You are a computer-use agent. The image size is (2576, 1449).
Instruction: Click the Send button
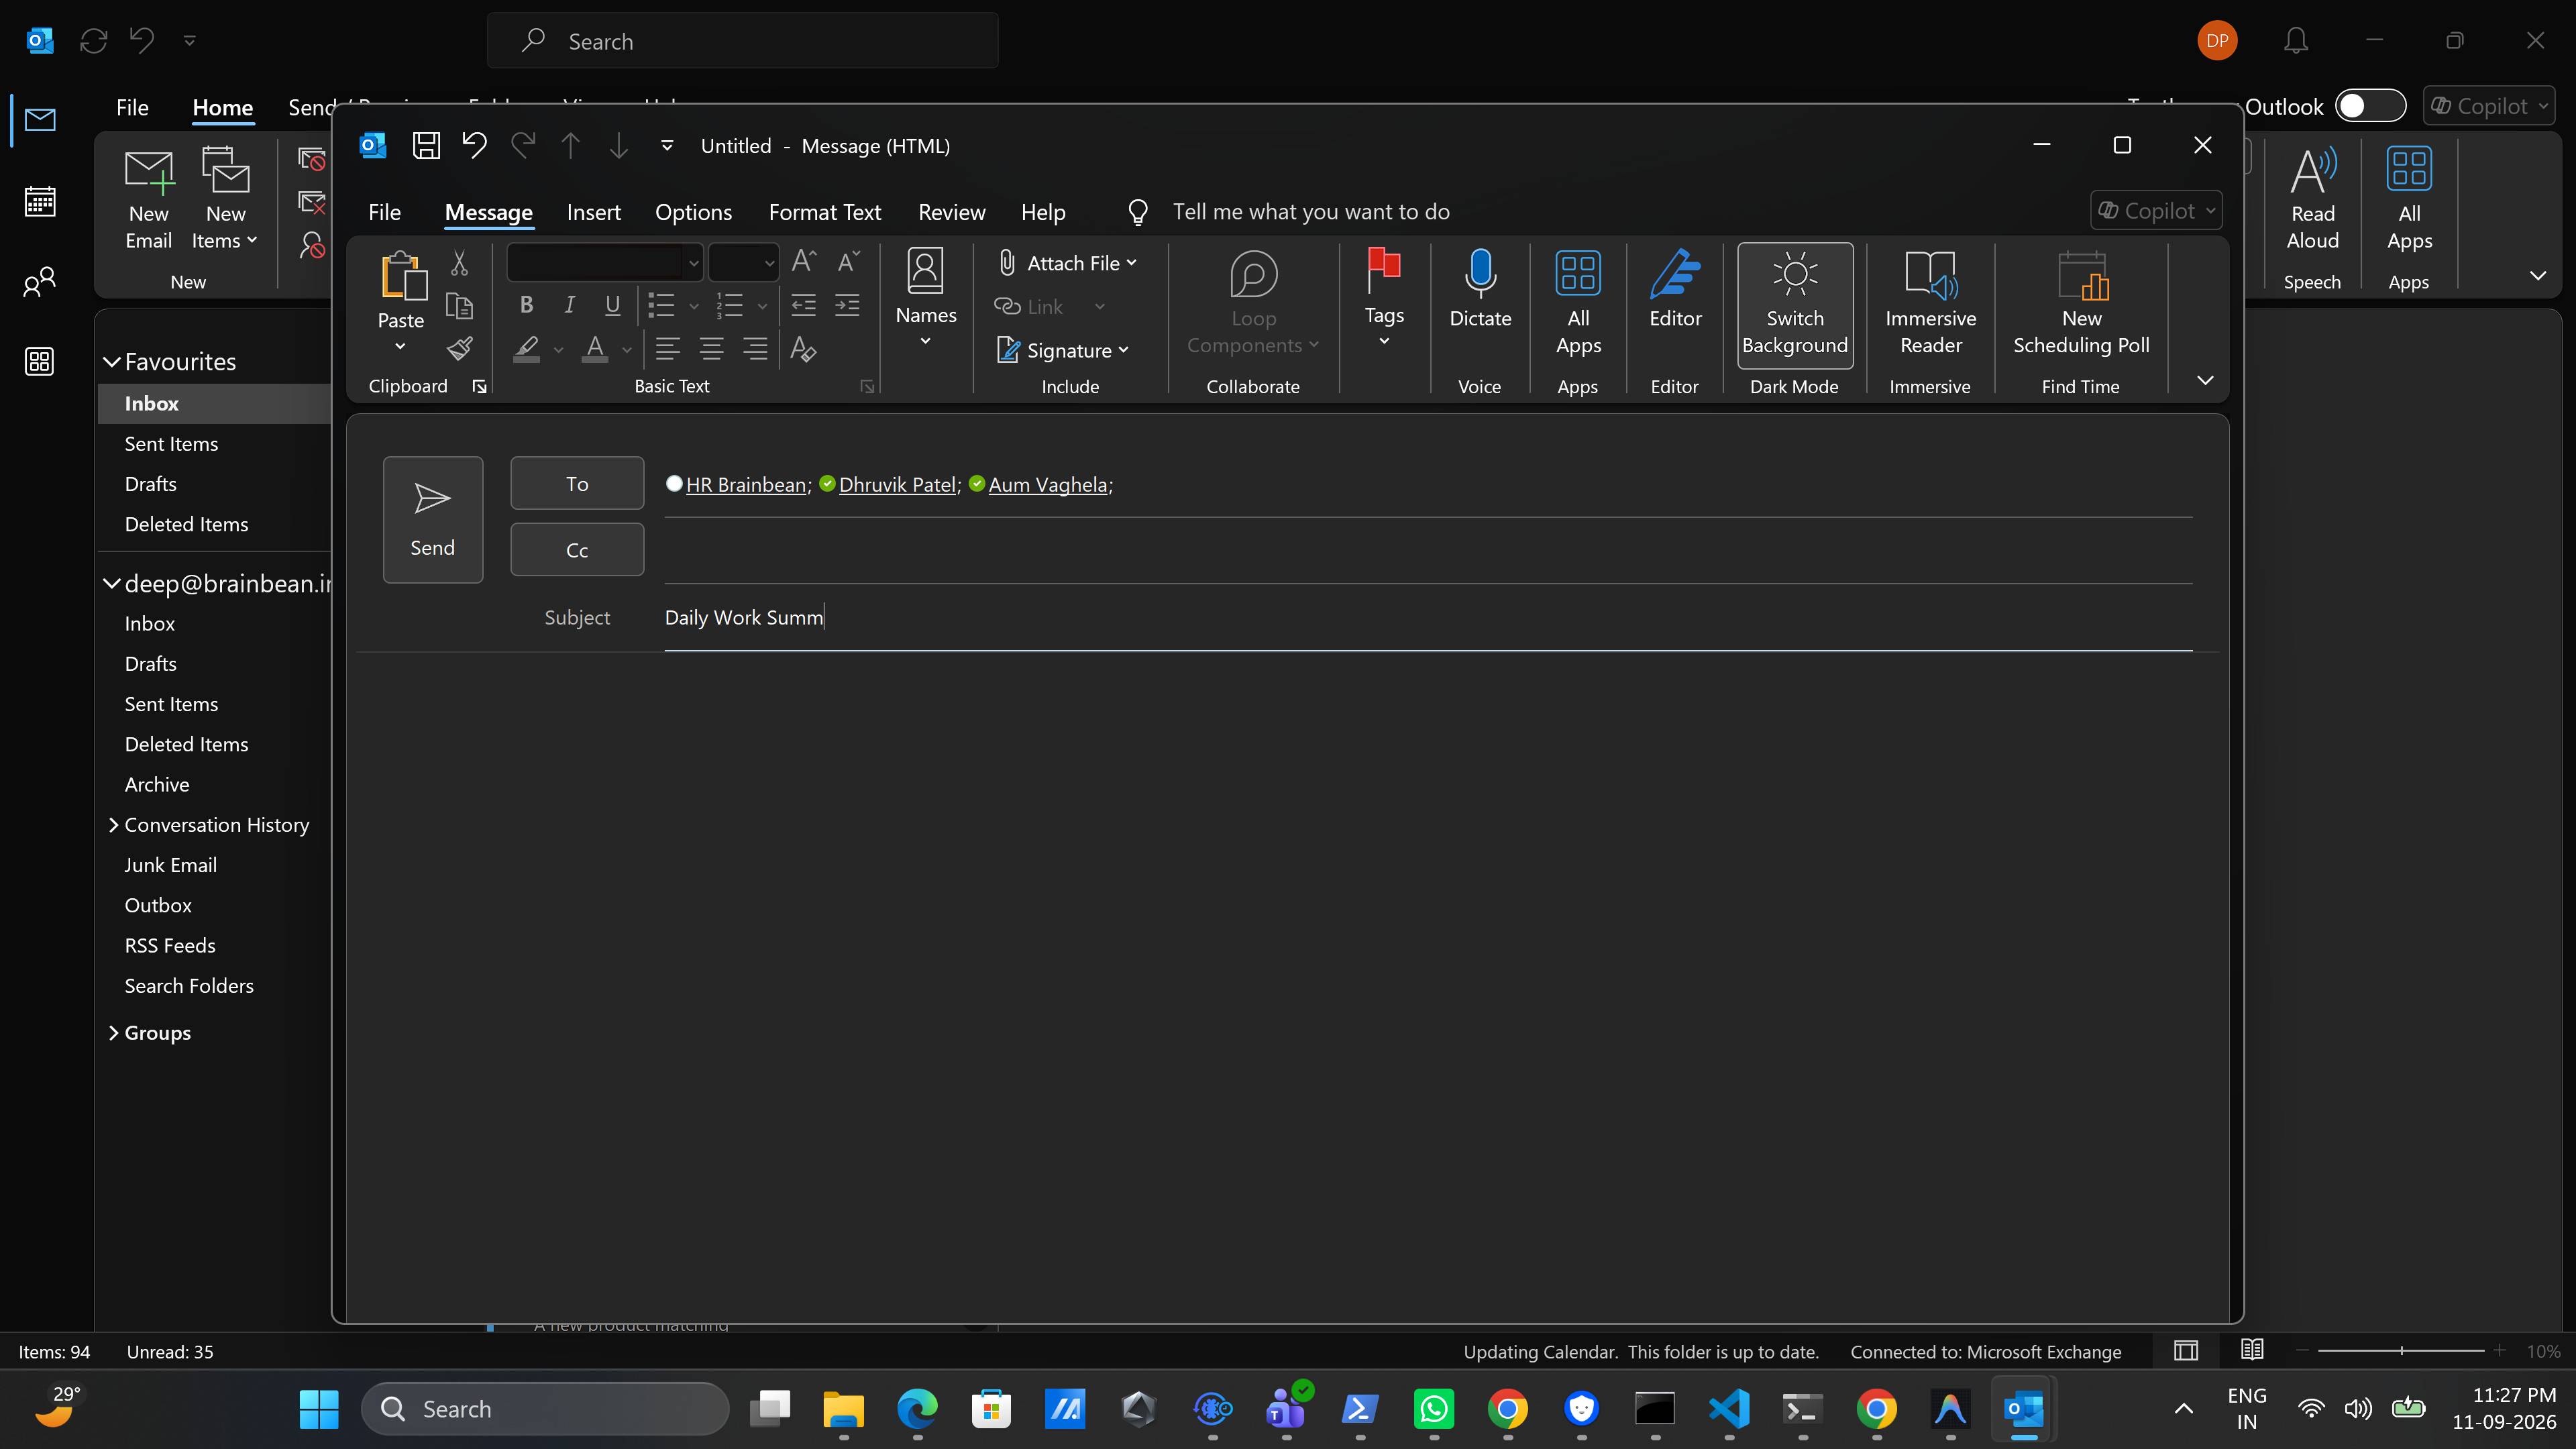pos(432,519)
